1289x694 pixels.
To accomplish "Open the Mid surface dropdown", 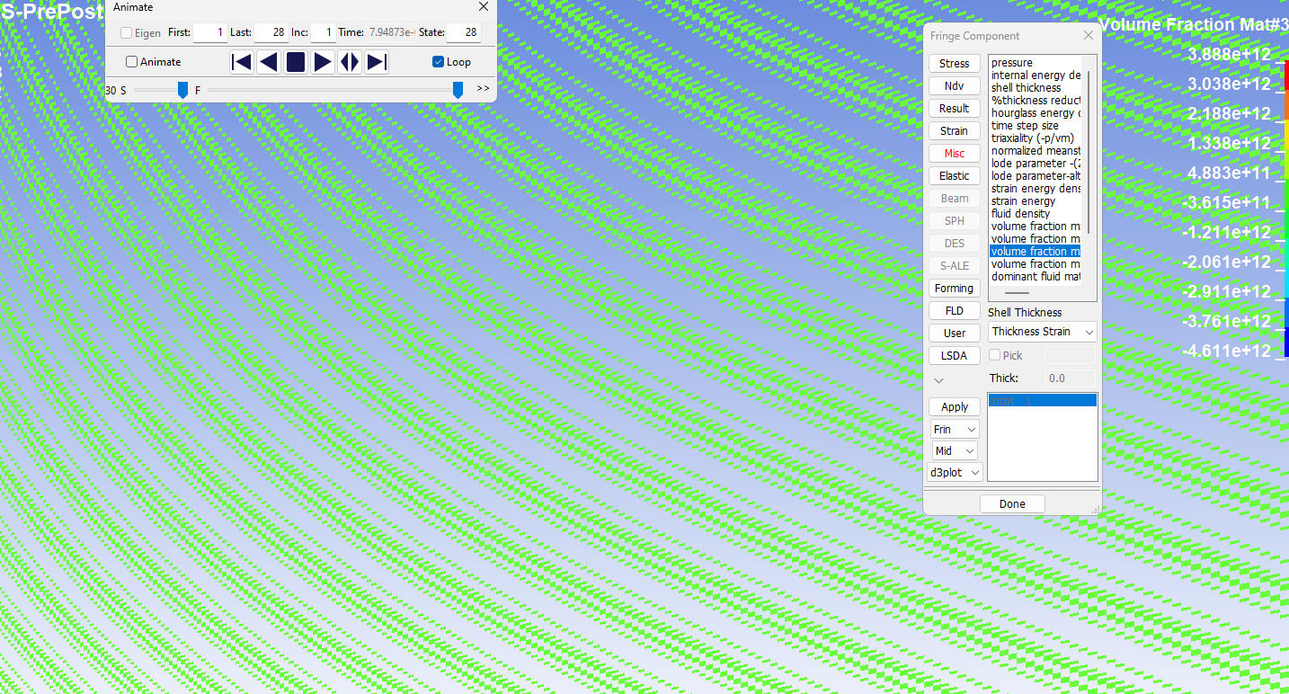I will 954,451.
